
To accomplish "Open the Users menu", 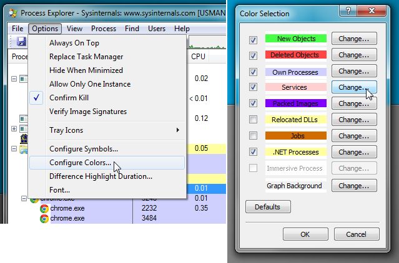I will click(157, 29).
